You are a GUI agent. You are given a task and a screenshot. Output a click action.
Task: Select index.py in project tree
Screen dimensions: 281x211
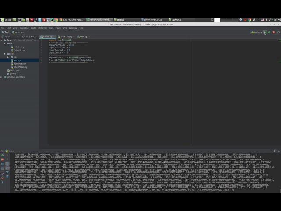point(13,70)
